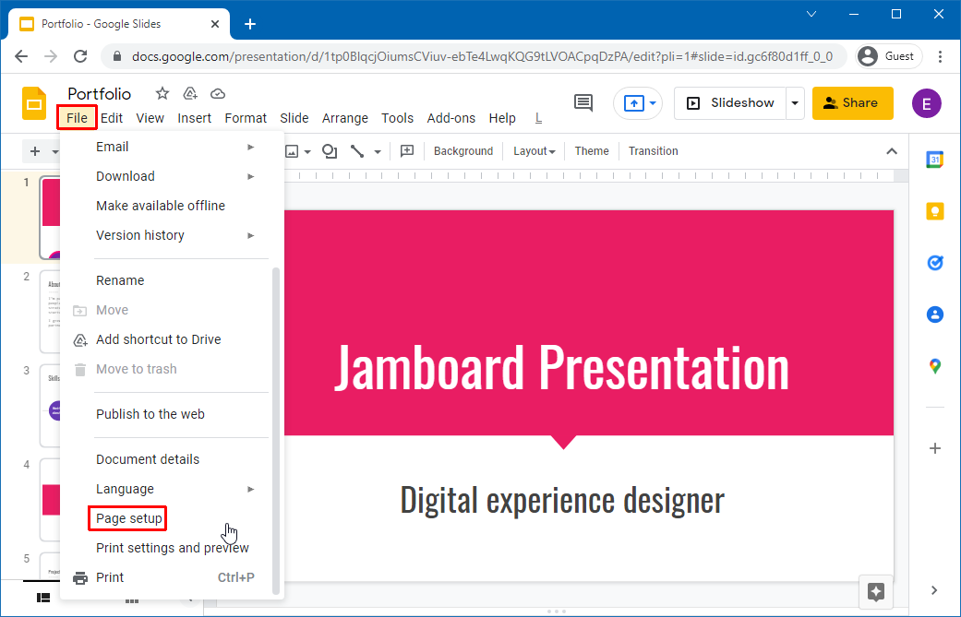
Task: Open the Slideshow dropdown arrow
Action: pos(795,103)
